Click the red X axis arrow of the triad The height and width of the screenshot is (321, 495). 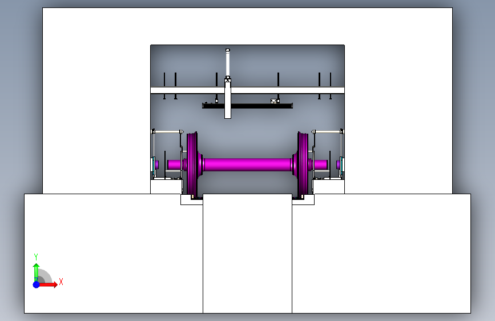coord(47,284)
